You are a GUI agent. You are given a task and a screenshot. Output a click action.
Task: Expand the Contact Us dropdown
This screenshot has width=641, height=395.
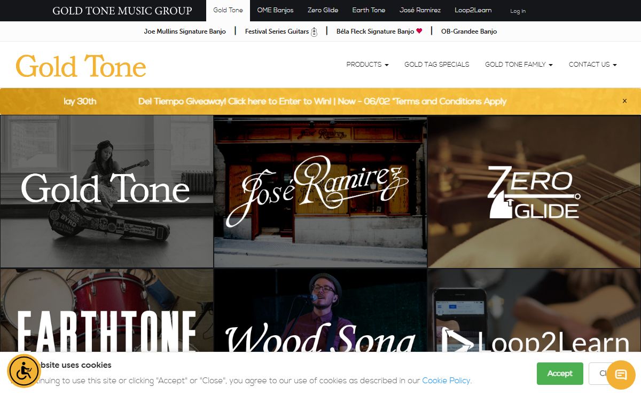click(x=593, y=64)
